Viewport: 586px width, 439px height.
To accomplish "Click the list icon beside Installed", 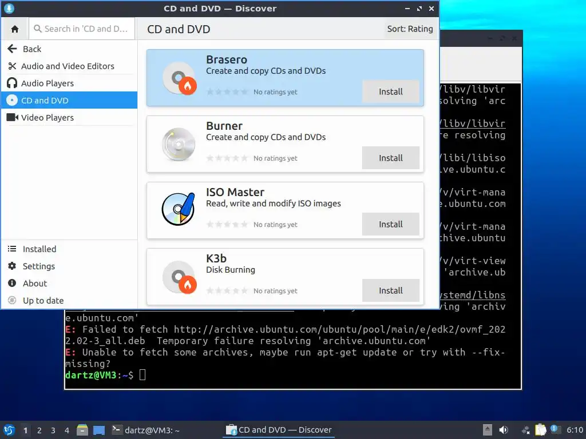I will (x=12, y=249).
